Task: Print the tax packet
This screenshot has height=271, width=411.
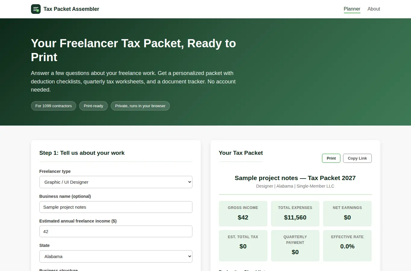Action: coord(331,158)
